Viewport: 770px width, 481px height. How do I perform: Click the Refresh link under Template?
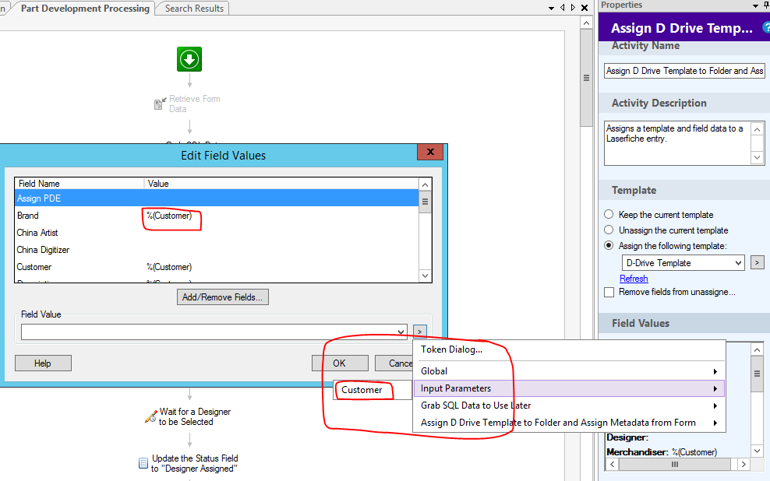tap(634, 279)
